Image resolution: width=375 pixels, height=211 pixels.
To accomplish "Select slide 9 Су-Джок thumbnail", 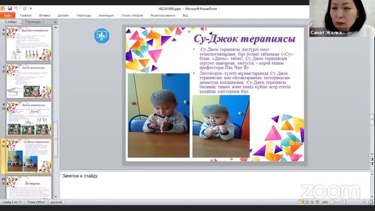I will pyautogui.click(x=29, y=156).
